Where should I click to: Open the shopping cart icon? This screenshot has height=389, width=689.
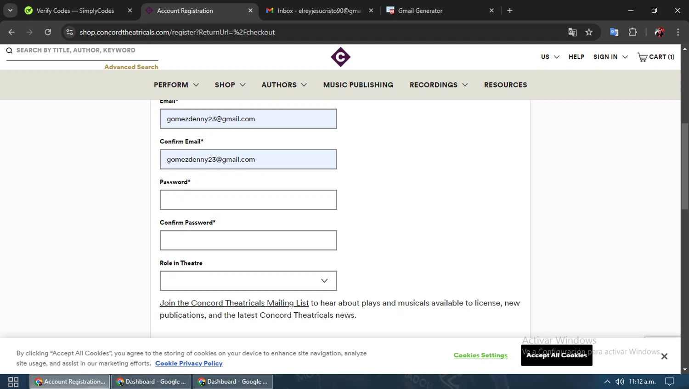tap(642, 57)
